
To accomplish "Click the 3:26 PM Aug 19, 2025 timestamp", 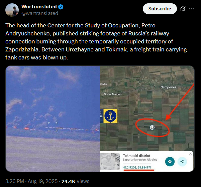I will (x=31, y=181).
